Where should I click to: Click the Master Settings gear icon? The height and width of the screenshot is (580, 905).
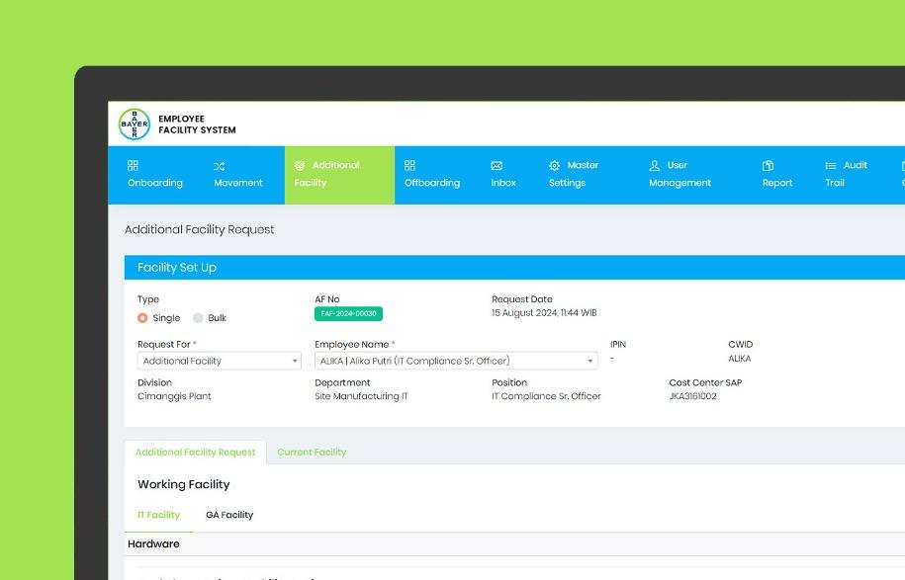[555, 165]
